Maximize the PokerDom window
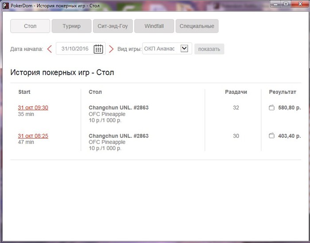Screen dimensions: 310x243 coord(286,4)
